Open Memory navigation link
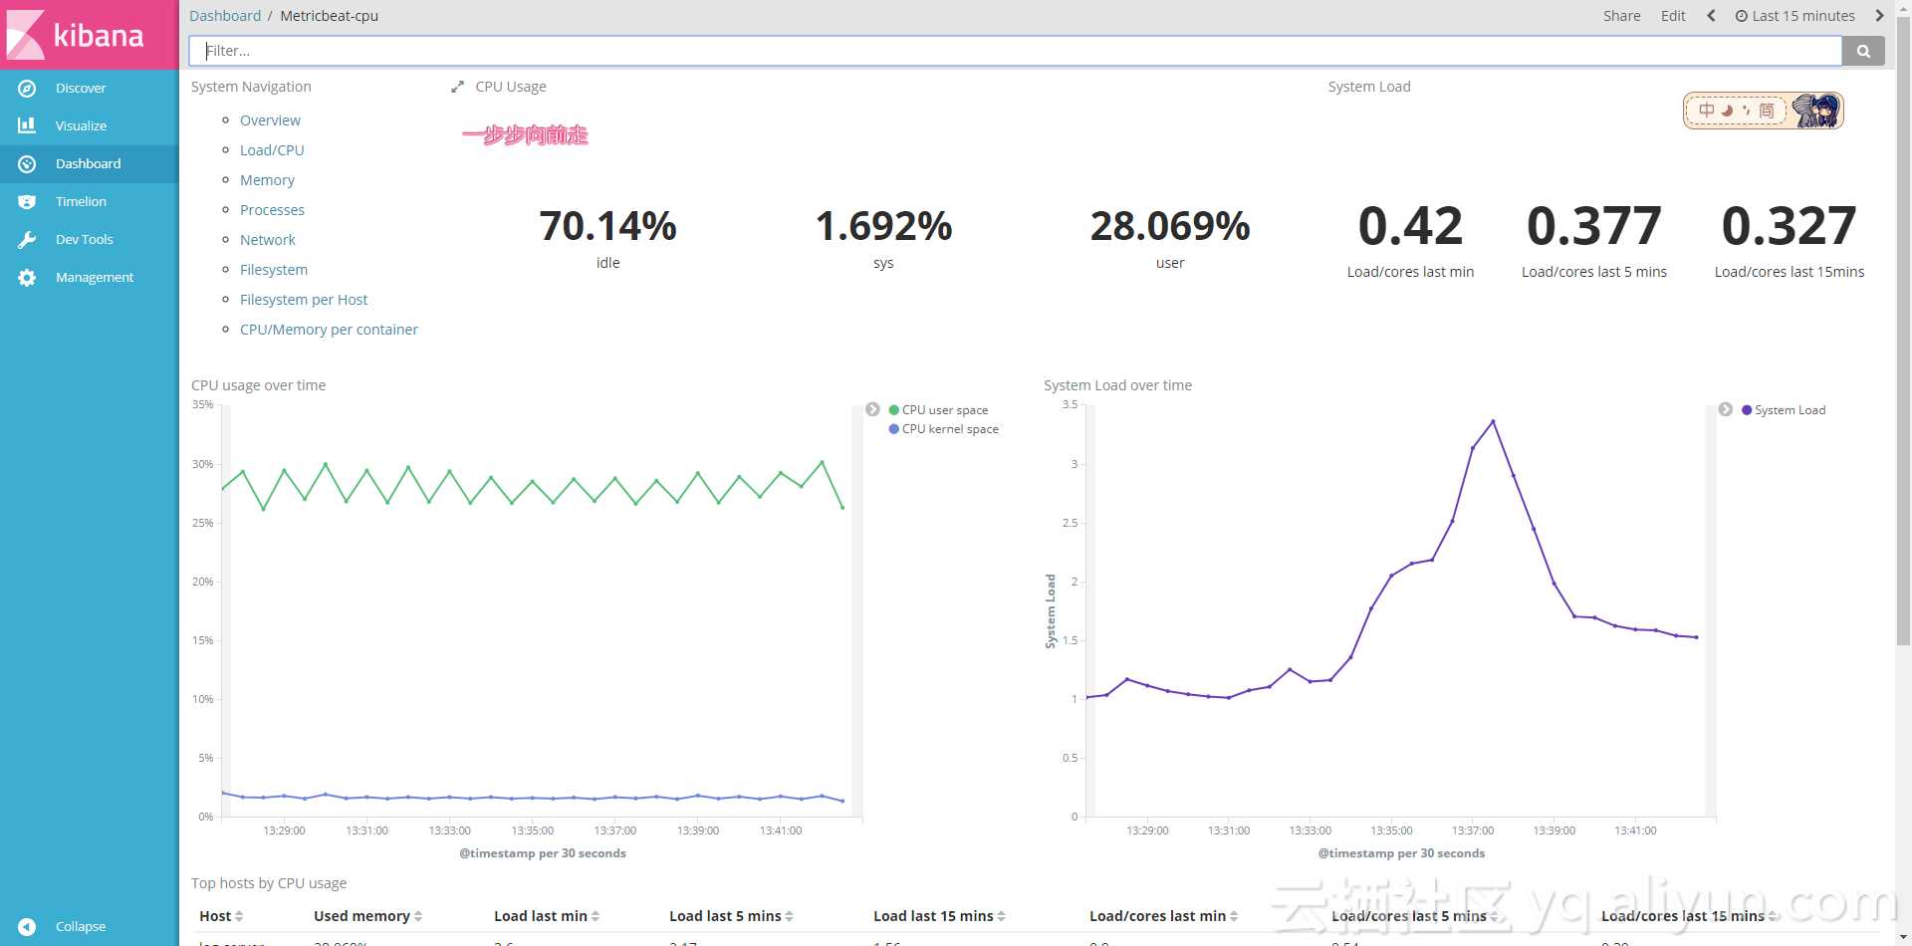 click(267, 180)
